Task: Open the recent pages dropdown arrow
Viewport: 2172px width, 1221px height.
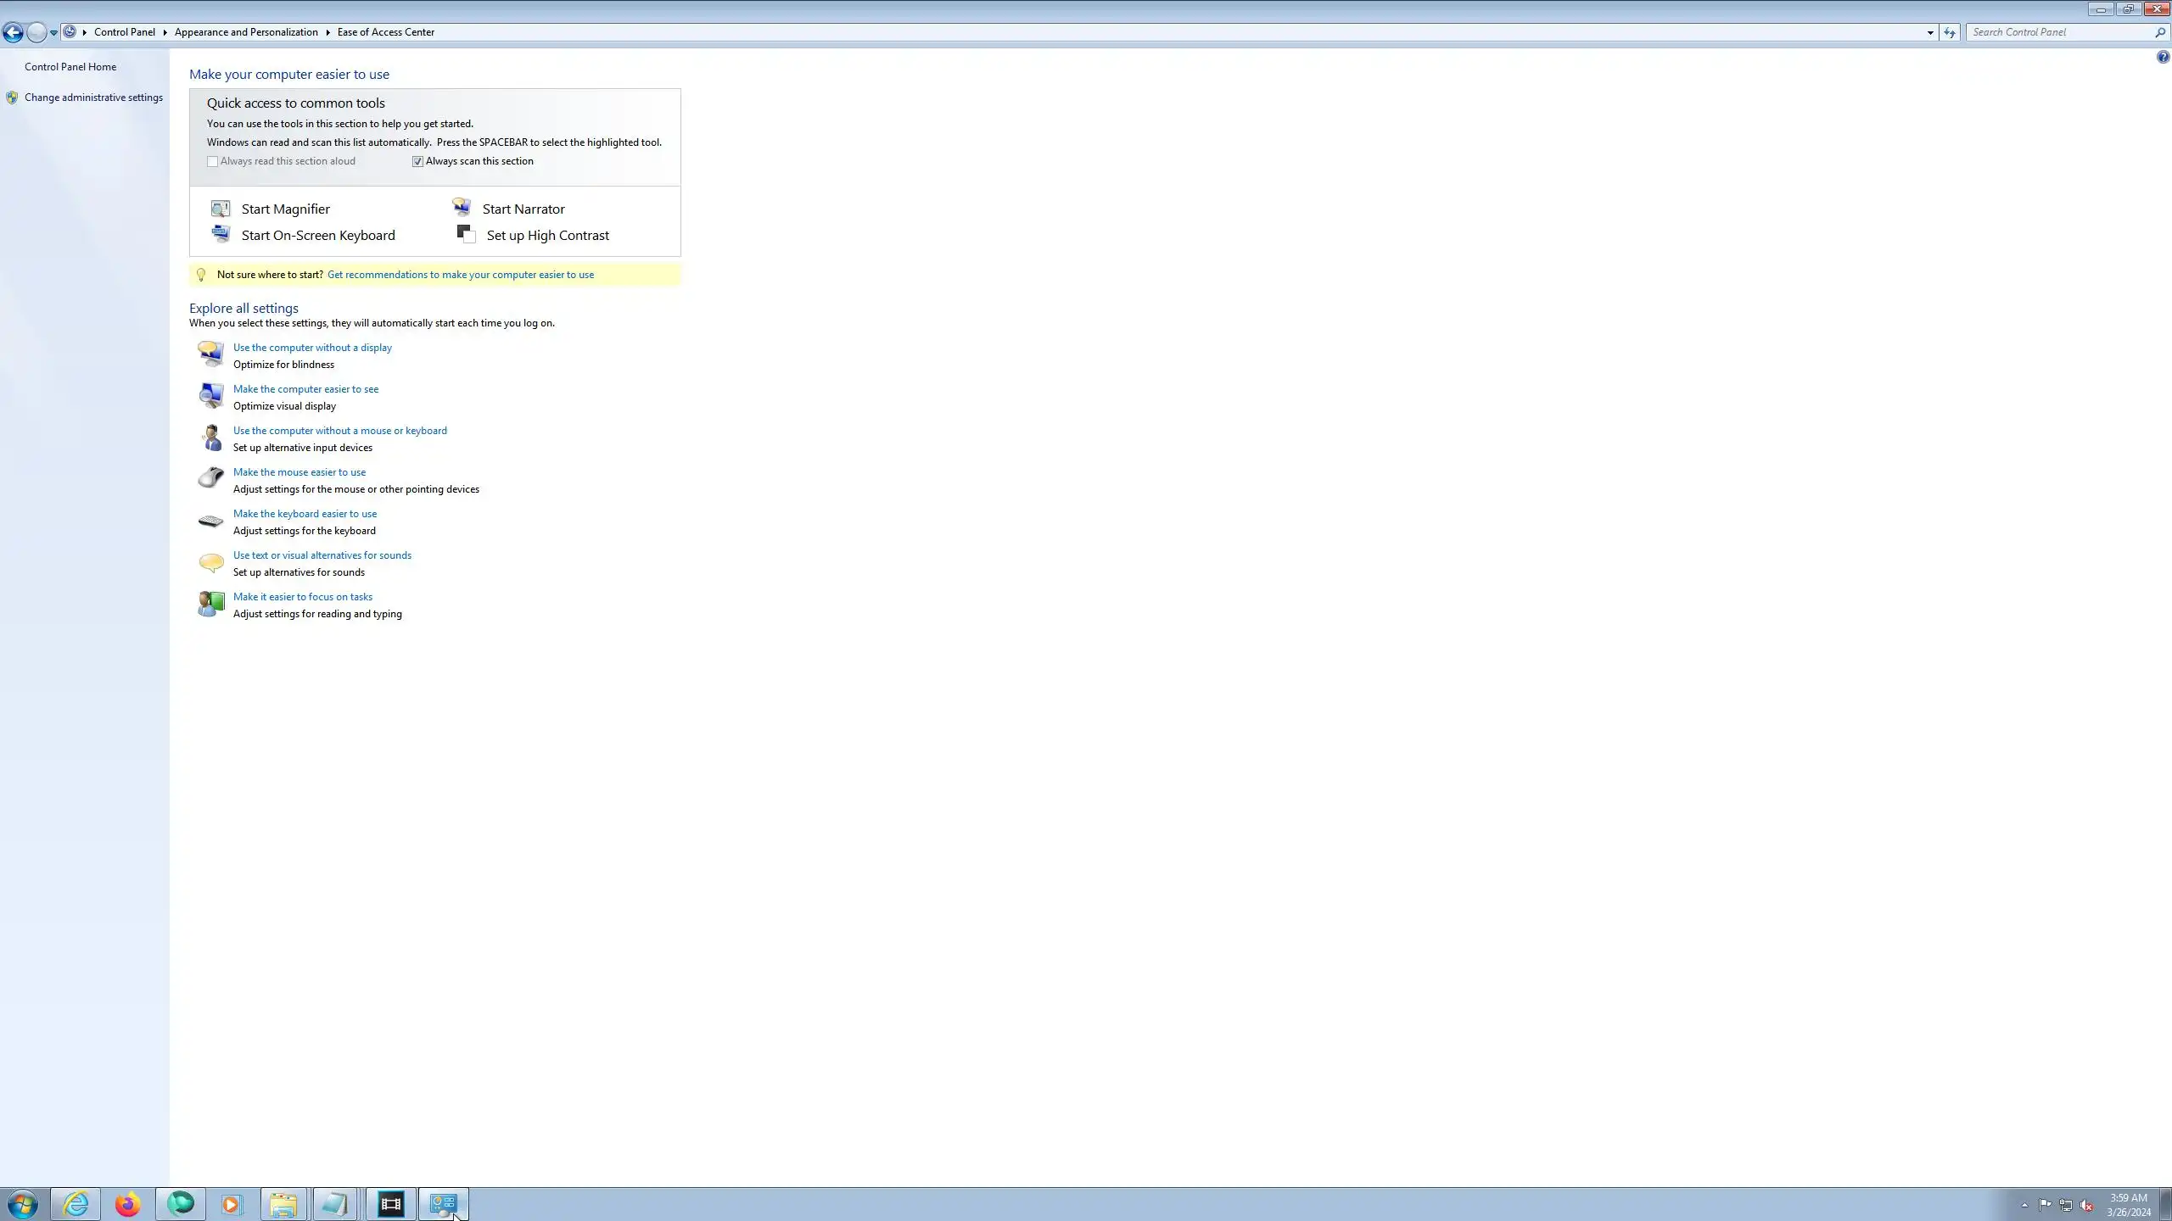Action: click(x=53, y=32)
